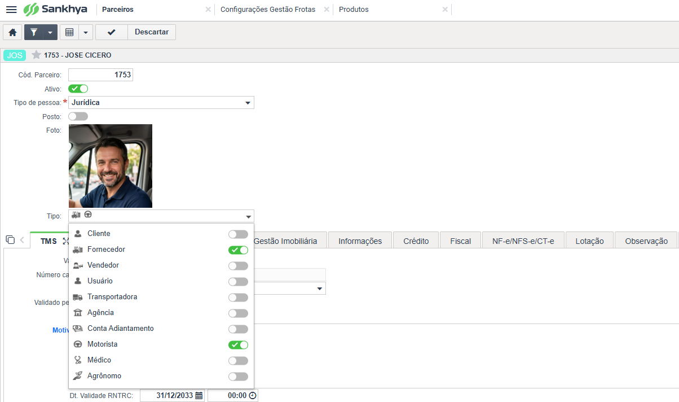Open the Tipo de pessoa combo box
The image size is (679, 402).
tap(161, 103)
